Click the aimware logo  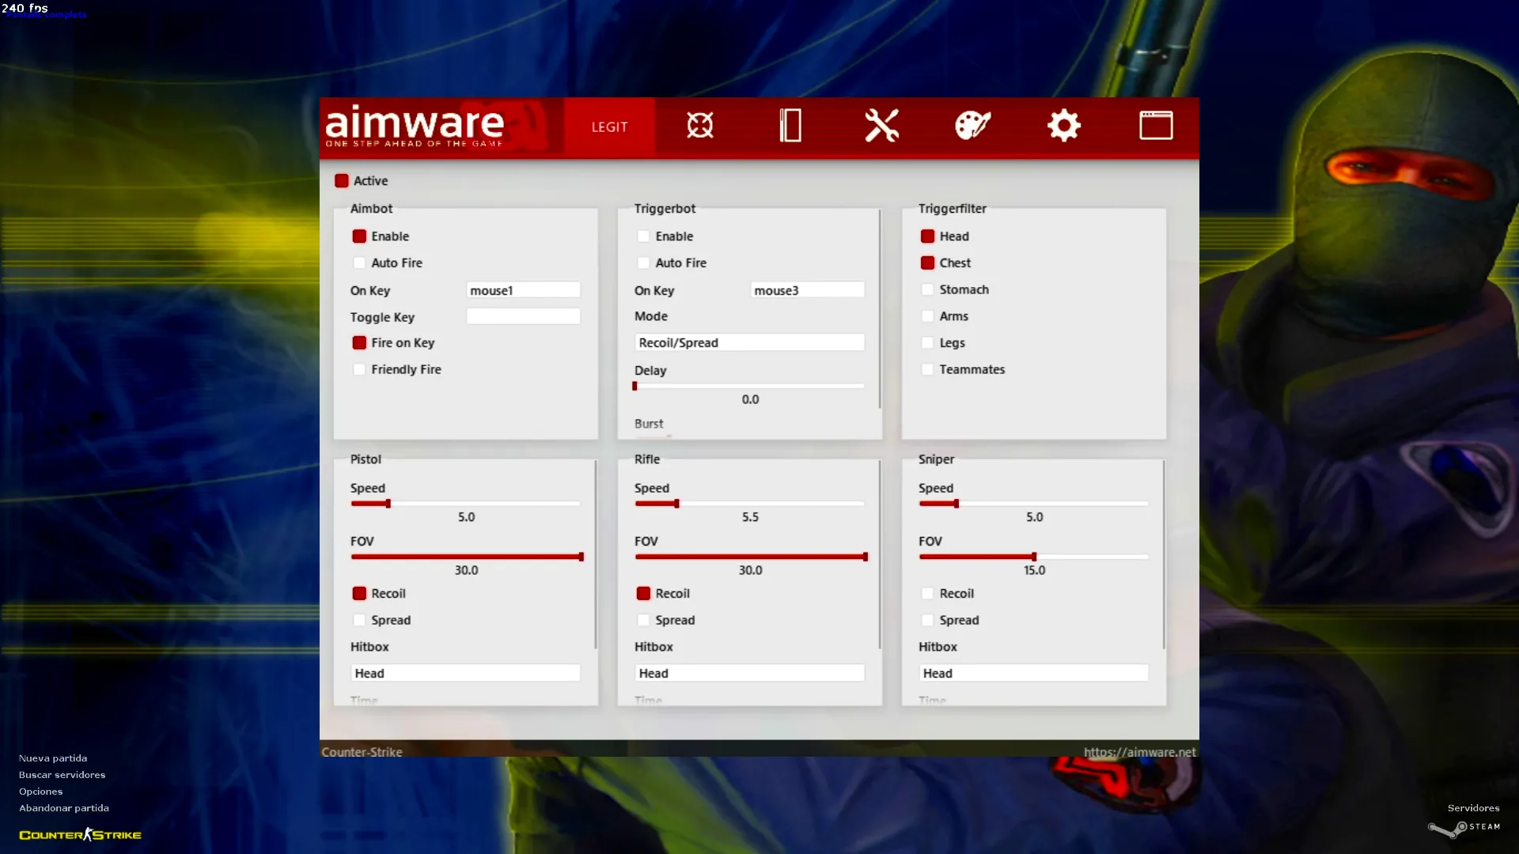coord(415,126)
